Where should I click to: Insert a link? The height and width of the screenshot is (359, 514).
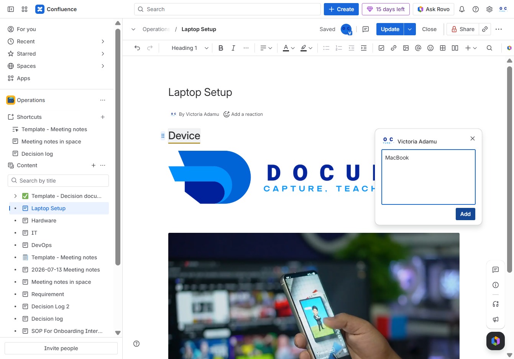click(x=394, y=48)
